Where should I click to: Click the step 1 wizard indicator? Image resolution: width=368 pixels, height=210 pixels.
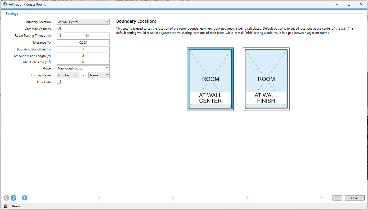[25, 198]
